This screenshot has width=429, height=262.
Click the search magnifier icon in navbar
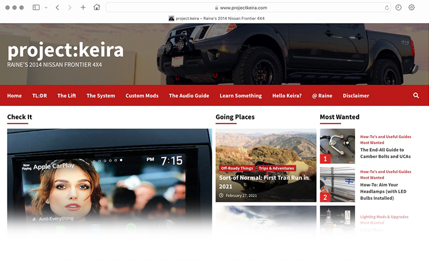(416, 95)
